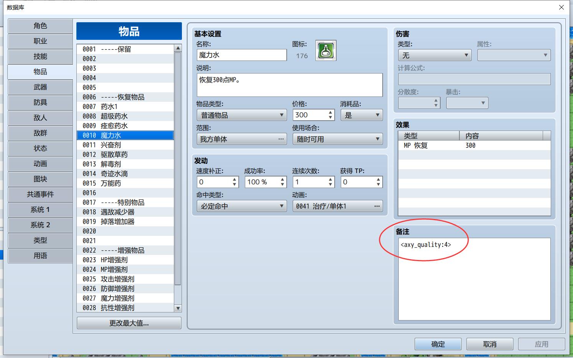The image size is (573, 358).
Task: Select item 0015 万能药
Action: click(x=125, y=183)
